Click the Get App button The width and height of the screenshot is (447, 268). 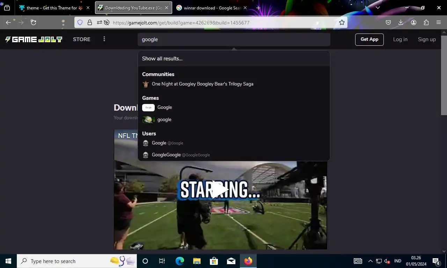click(369, 39)
